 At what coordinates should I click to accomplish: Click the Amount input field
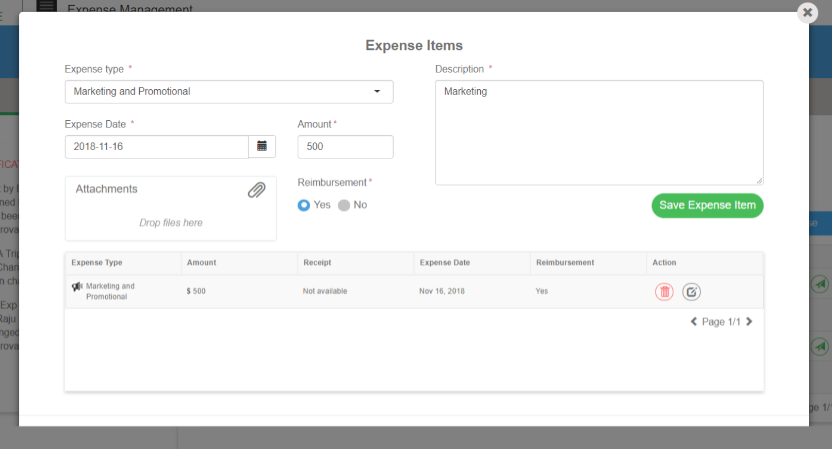[x=345, y=147]
